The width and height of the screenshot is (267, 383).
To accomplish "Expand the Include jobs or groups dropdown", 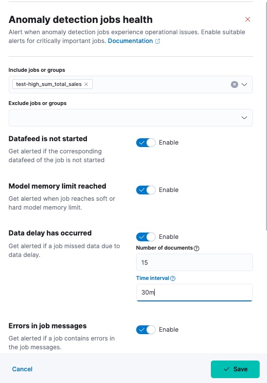I will 244,85.
